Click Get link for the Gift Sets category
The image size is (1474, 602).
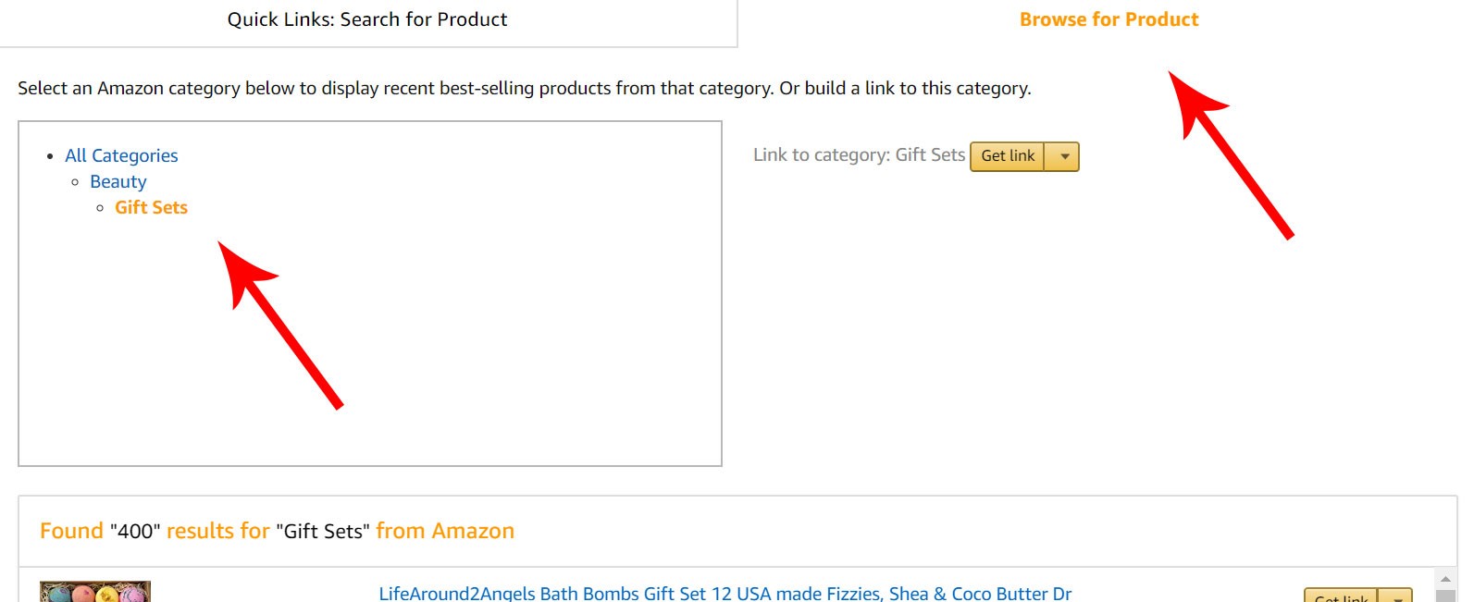tap(1008, 156)
